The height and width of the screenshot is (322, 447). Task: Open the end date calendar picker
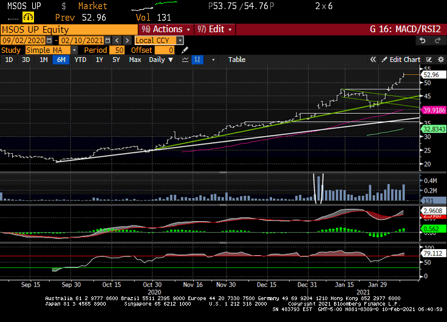click(107, 40)
